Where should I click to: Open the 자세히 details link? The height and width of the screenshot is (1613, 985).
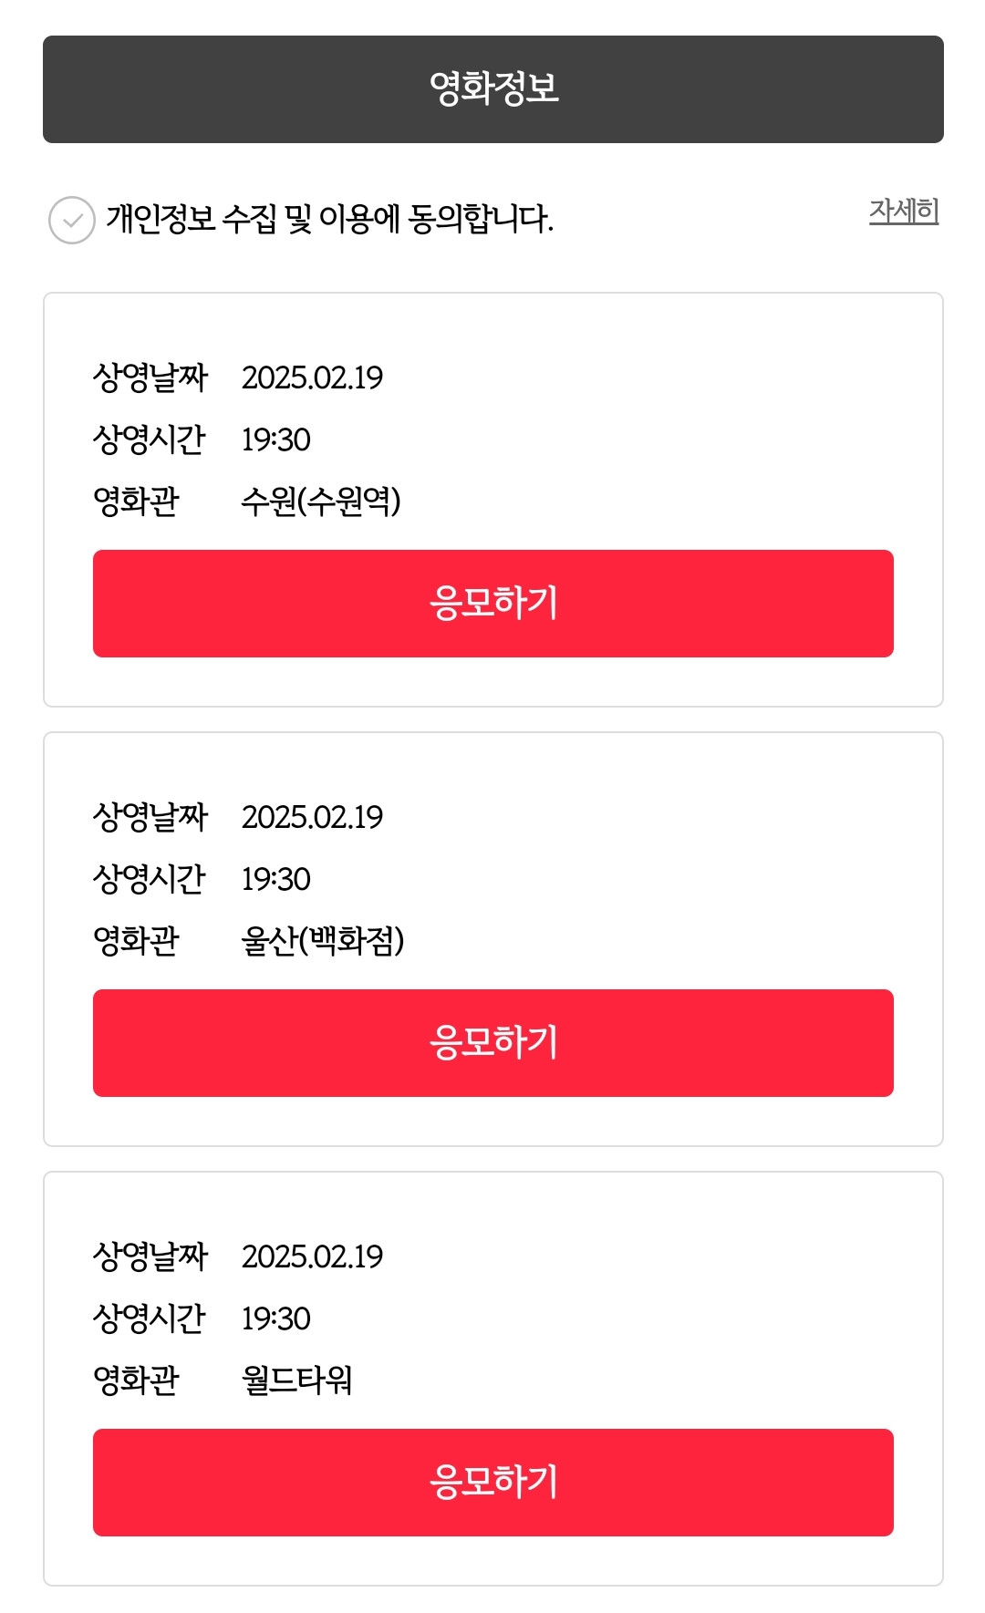click(903, 212)
